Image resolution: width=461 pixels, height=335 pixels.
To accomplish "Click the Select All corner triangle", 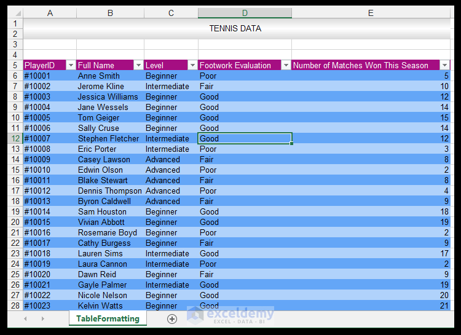I will pyautogui.click(x=18, y=14).
